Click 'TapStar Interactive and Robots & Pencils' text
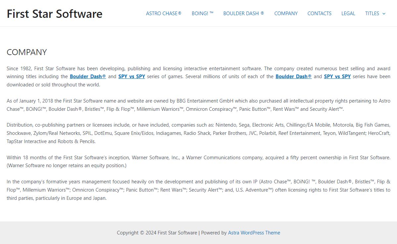 (51, 141)
